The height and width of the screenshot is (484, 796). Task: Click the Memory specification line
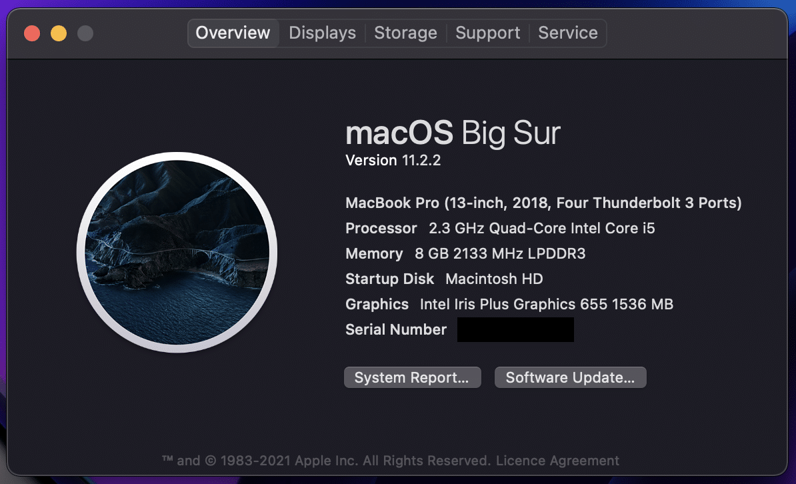tap(465, 254)
